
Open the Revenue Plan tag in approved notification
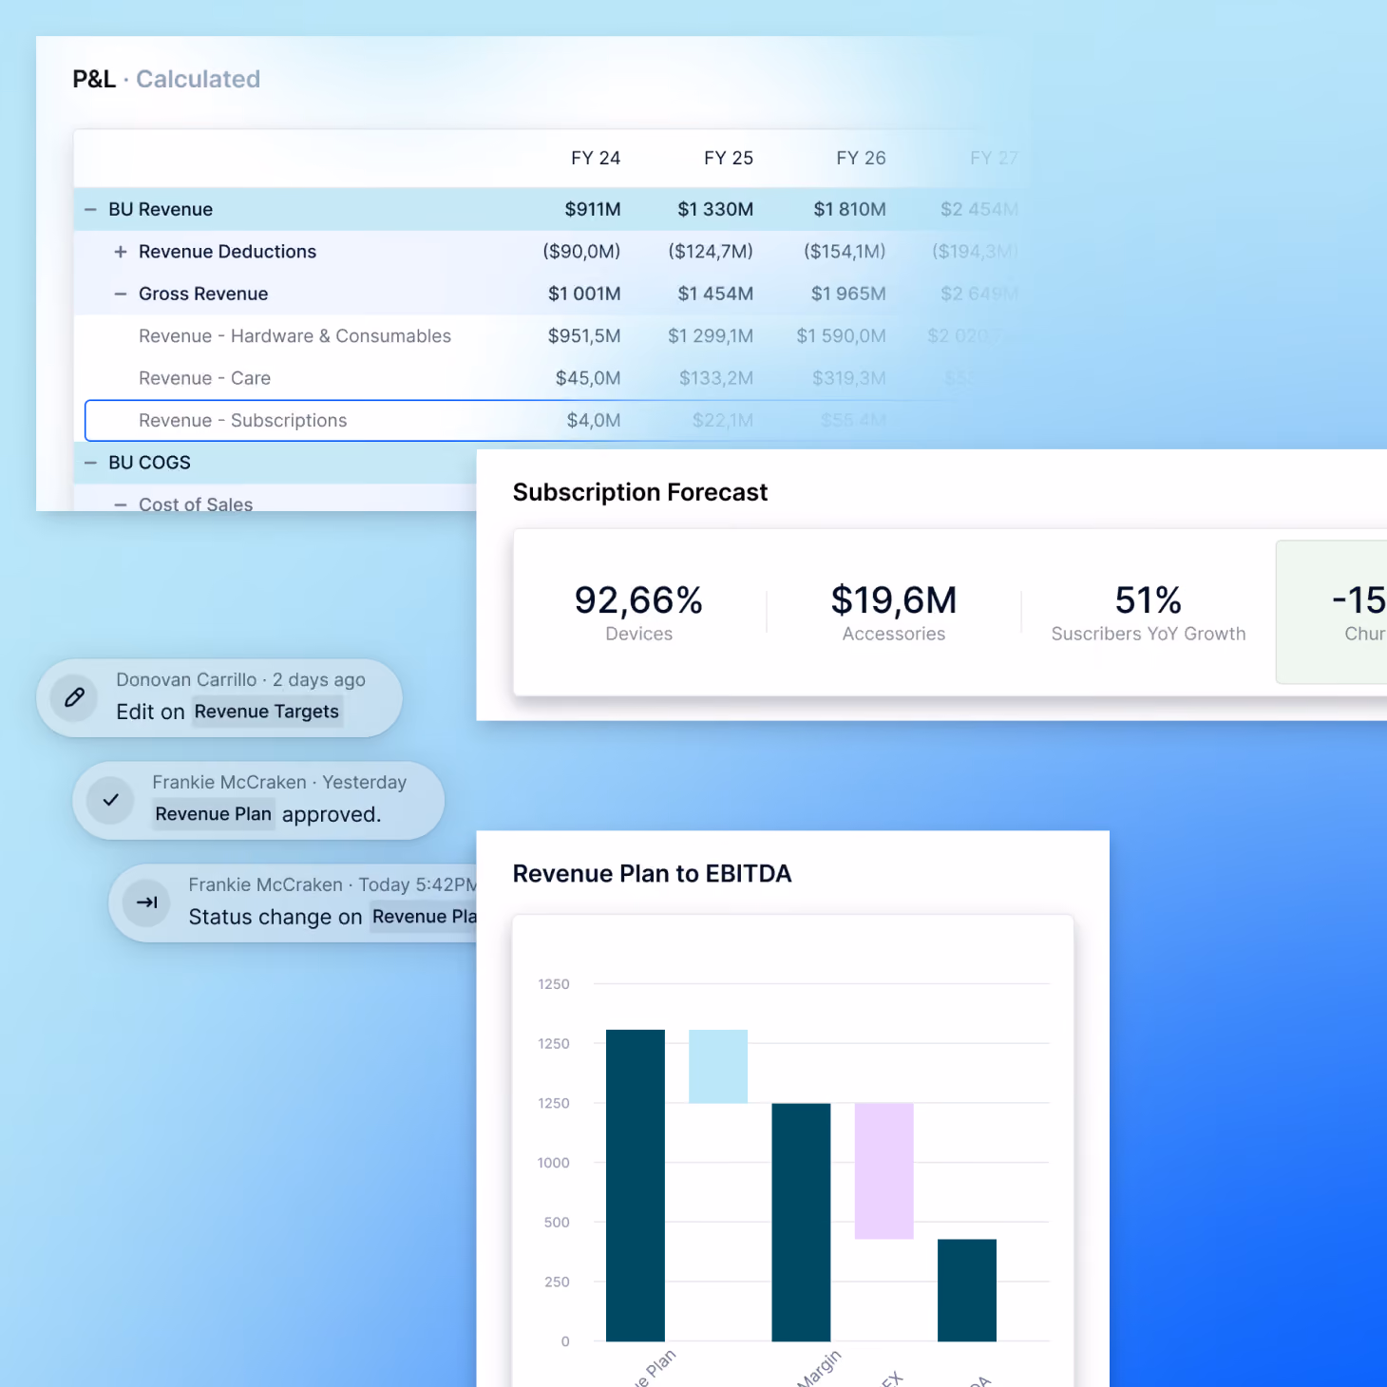click(x=214, y=814)
